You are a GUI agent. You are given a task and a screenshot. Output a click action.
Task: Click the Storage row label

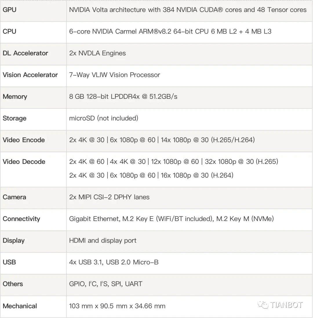coord(14,118)
